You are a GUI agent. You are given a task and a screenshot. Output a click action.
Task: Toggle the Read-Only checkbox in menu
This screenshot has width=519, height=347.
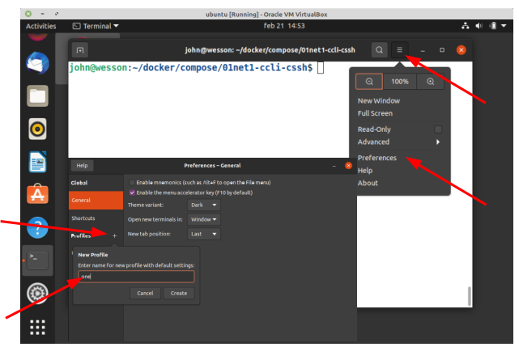pos(438,129)
